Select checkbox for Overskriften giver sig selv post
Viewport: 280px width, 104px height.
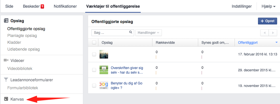click(x=94, y=70)
